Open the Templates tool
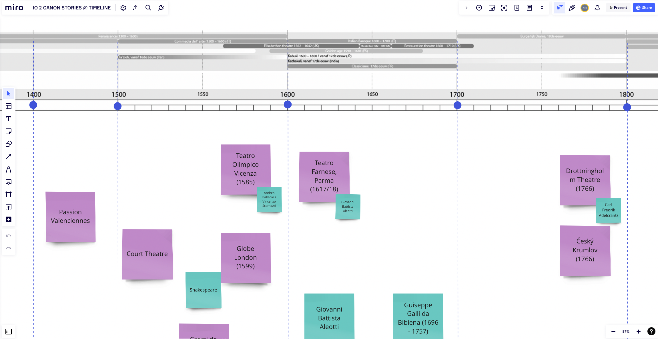The width and height of the screenshot is (658, 339). click(9, 106)
